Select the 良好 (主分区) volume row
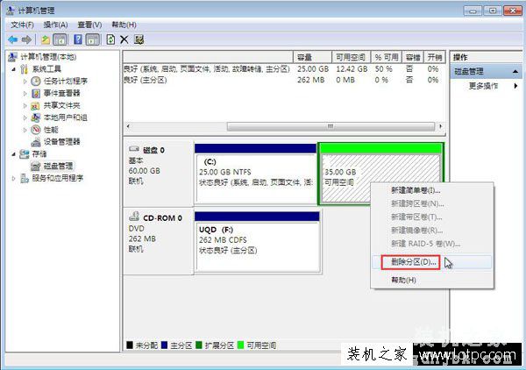 284,80
